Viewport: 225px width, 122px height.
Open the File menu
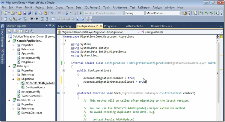(4, 8)
